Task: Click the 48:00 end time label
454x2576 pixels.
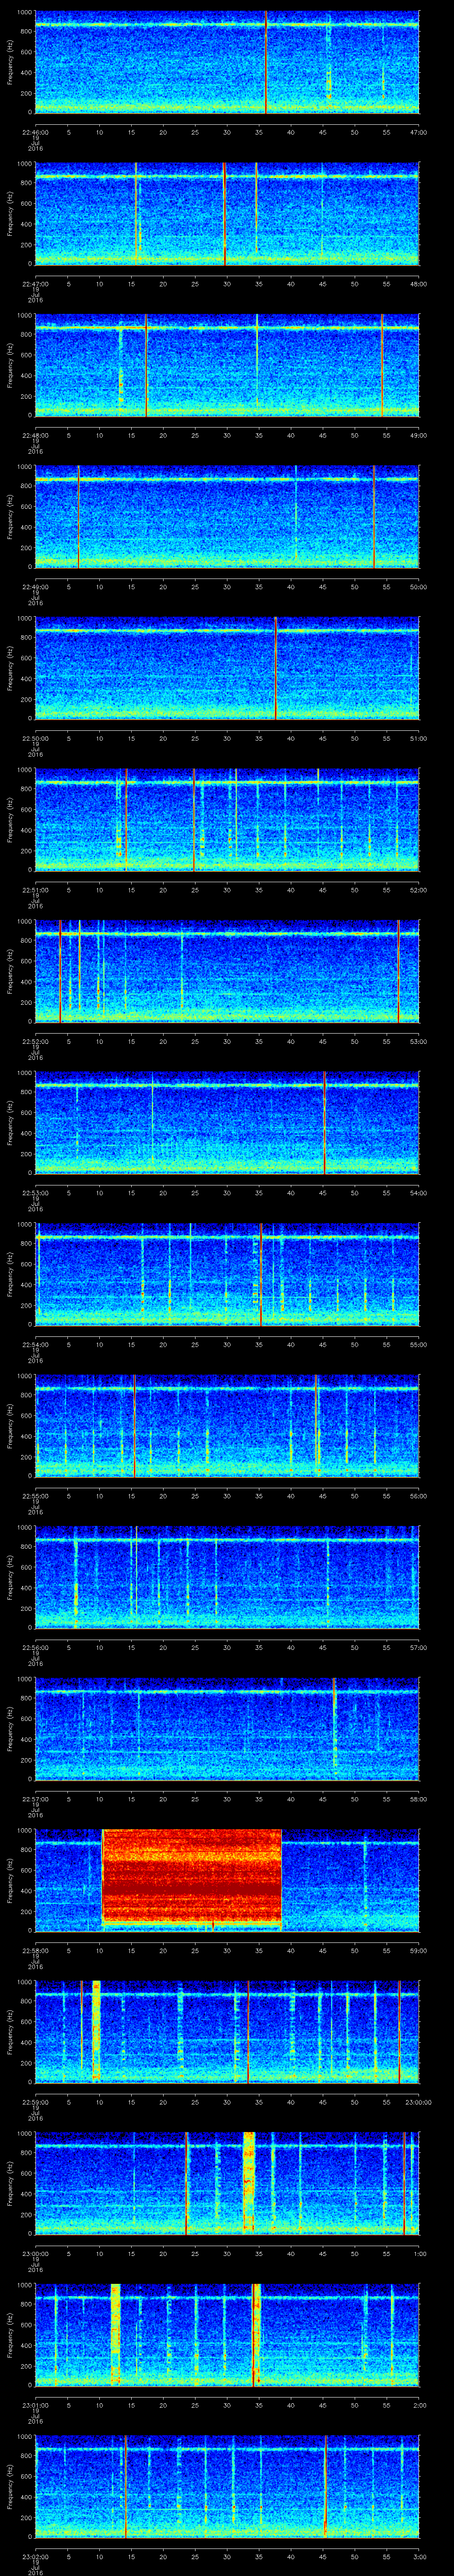Action: (418, 284)
